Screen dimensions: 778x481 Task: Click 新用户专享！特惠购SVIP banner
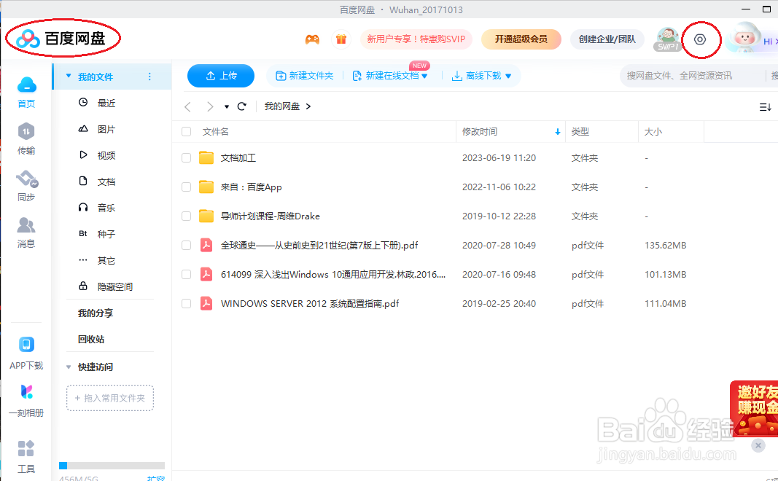(416, 39)
